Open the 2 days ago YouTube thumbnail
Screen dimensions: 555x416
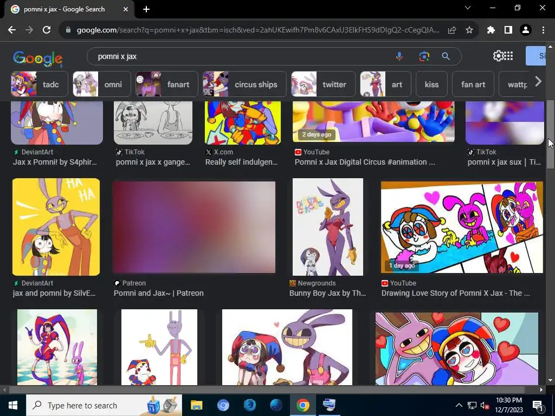point(373,121)
